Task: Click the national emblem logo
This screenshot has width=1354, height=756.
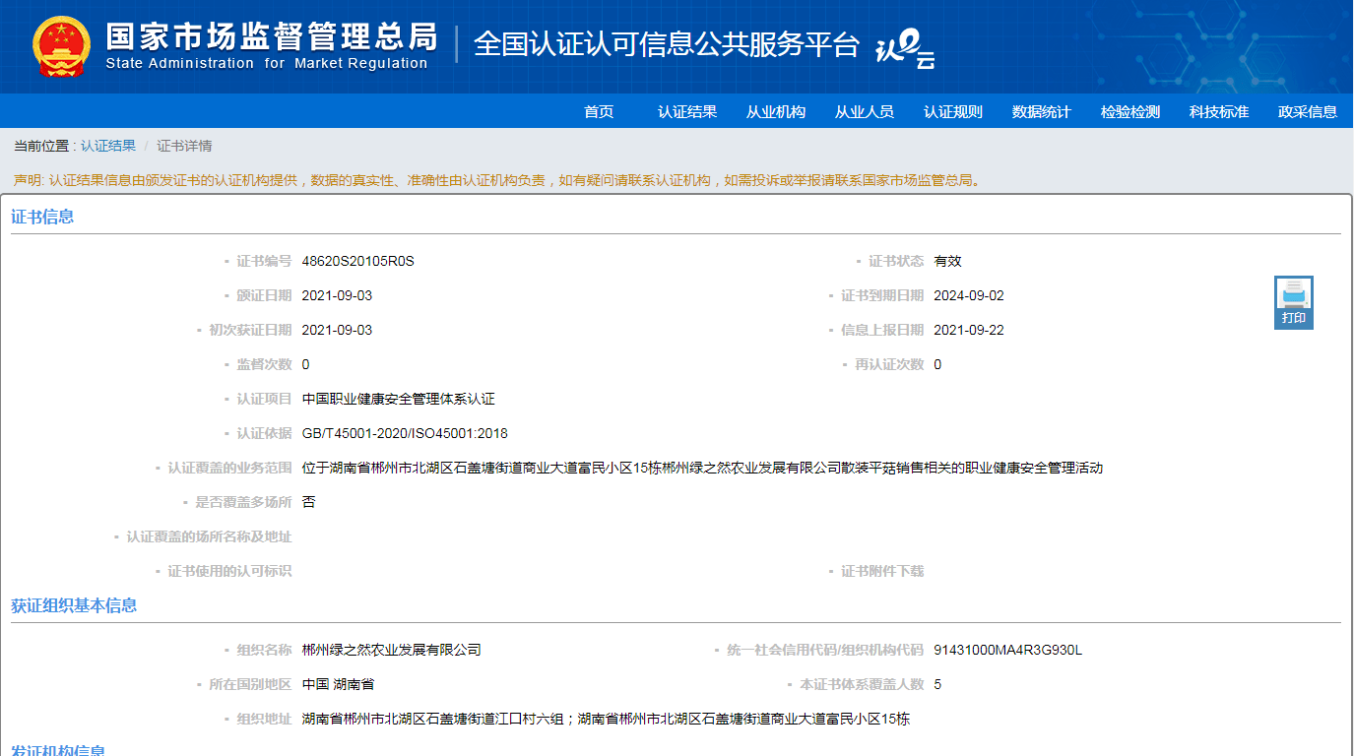Action: (x=61, y=46)
